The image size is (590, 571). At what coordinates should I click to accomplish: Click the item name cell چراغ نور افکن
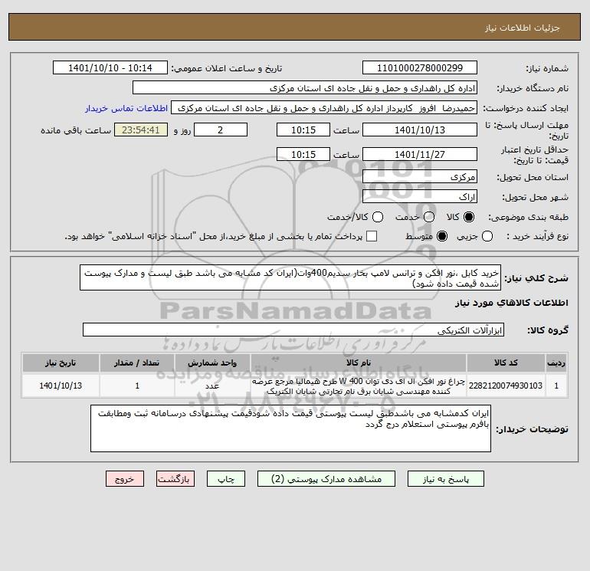[359, 386]
